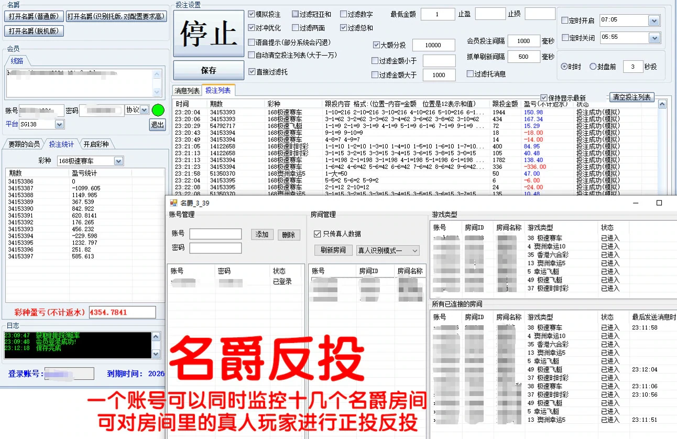Toggle the 只传真人数据 checkbox
Viewport: 677px width, 439px height.
tap(317, 234)
